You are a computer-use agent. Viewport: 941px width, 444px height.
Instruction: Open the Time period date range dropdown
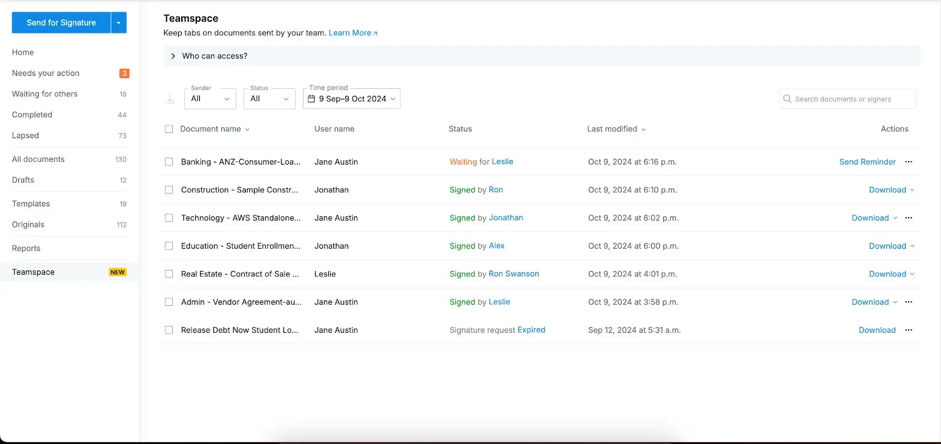pyautogui.click(x=352, y=99)
